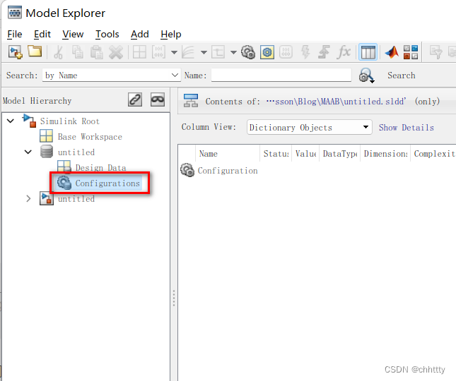
Task: Open the Tools menu
Action: 107,35
